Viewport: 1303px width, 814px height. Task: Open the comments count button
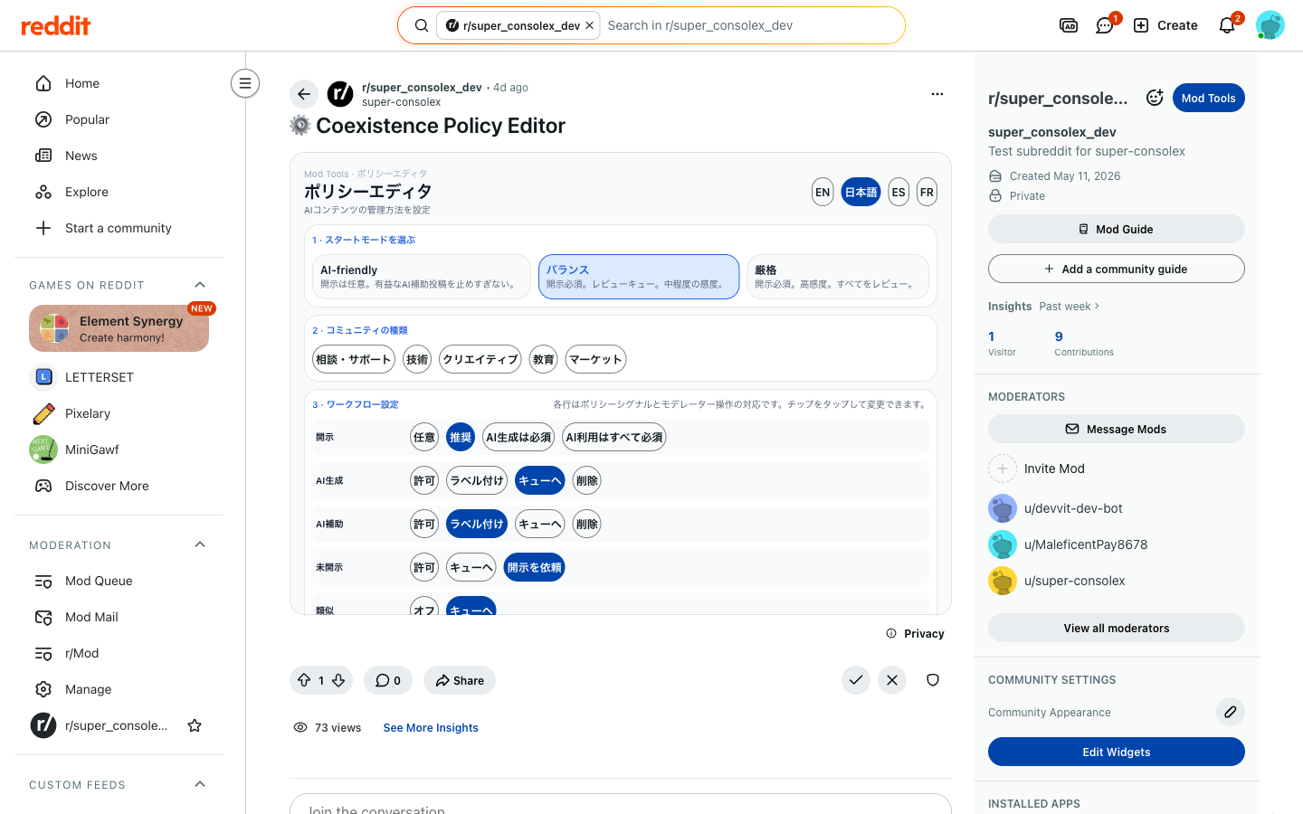pos(388,680)
